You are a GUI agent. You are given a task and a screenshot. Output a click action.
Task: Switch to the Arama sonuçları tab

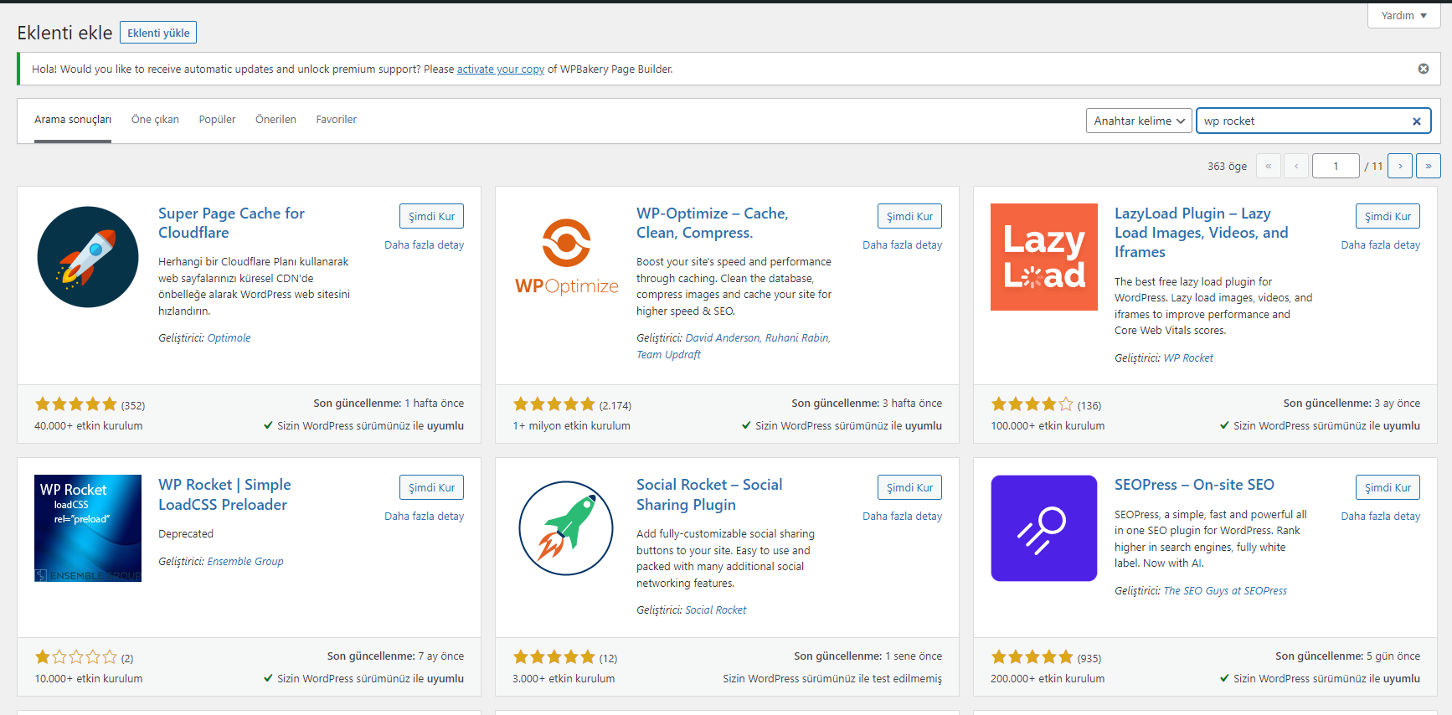73,120
